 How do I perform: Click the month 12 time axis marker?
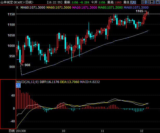pyautogui.click(x=142, y=131)
